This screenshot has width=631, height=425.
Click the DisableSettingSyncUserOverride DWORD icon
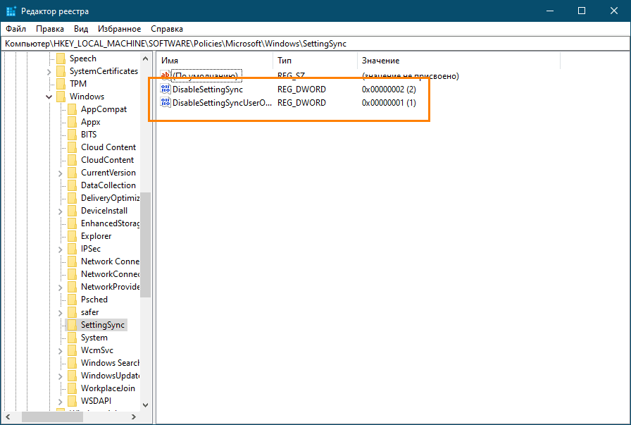165,102
